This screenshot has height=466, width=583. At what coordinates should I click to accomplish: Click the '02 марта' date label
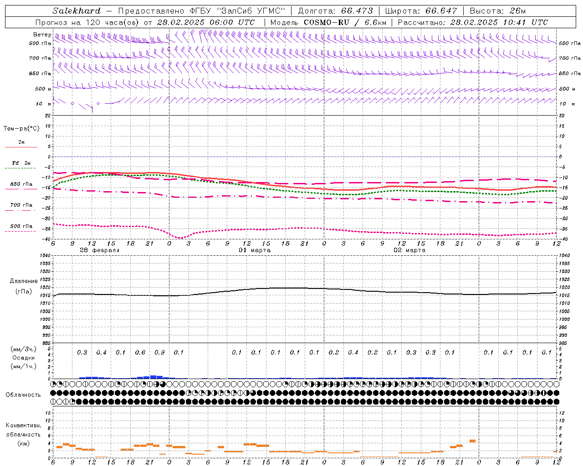pyautogui.click(x=409, y=250)
